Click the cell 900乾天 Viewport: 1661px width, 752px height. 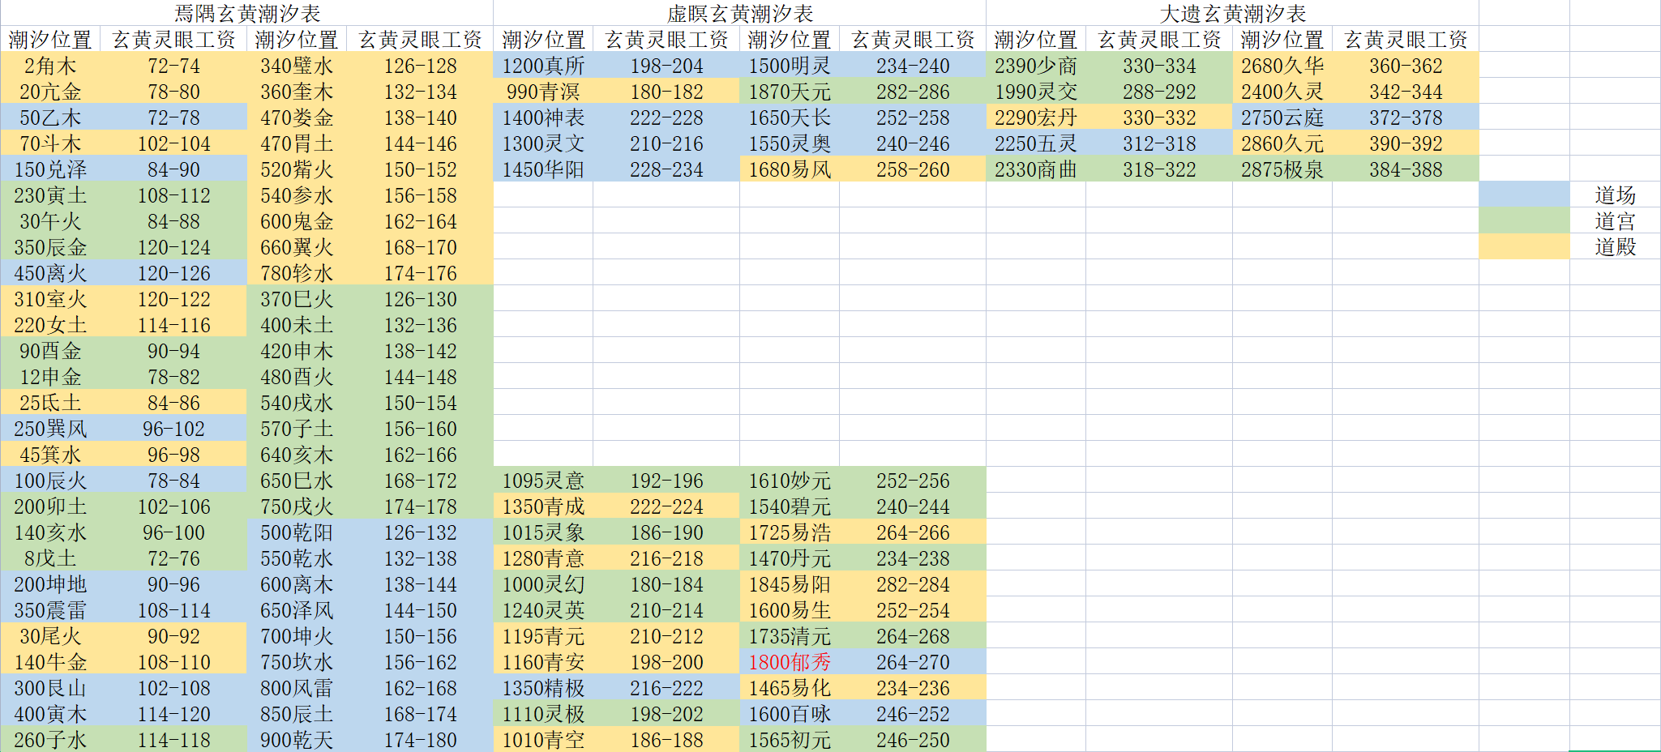297,739
